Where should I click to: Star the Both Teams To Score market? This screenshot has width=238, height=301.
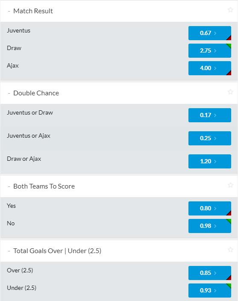(x=230, y=185)
